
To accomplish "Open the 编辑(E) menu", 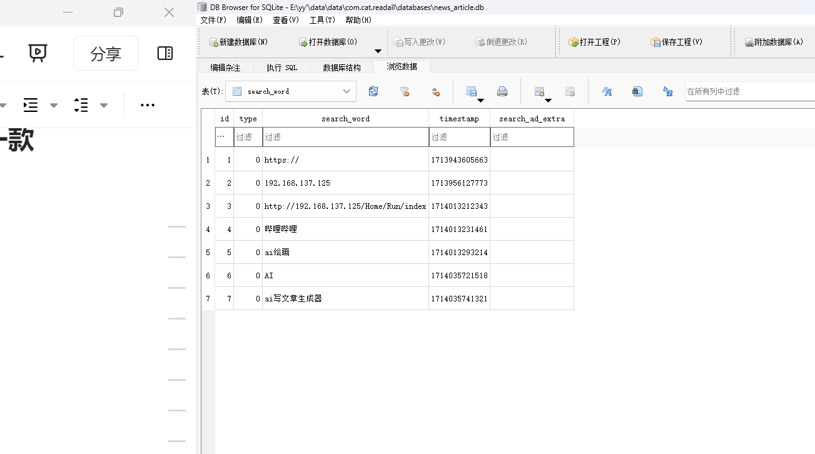I will (250, 20).
